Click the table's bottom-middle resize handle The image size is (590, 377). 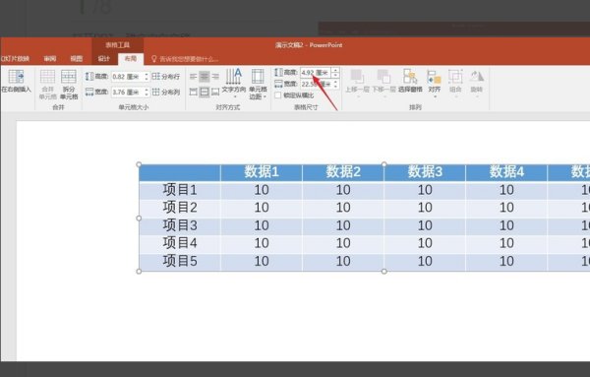pyautogui.click(x=383, y=271)
